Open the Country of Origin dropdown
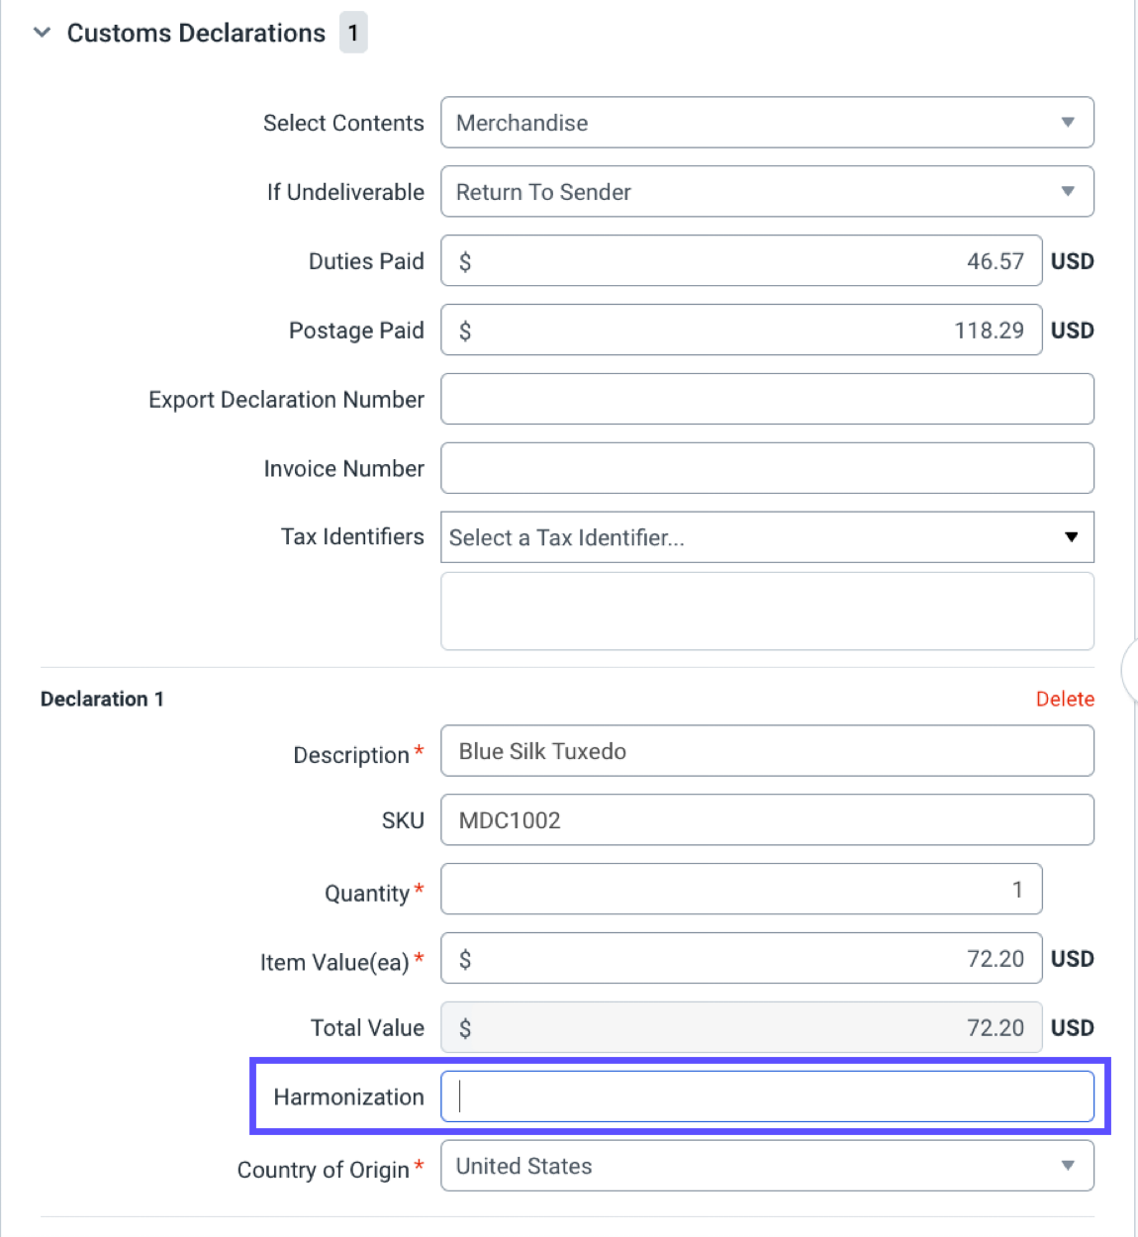This screenshot has height=1237, width=1138. [767, 1166]
